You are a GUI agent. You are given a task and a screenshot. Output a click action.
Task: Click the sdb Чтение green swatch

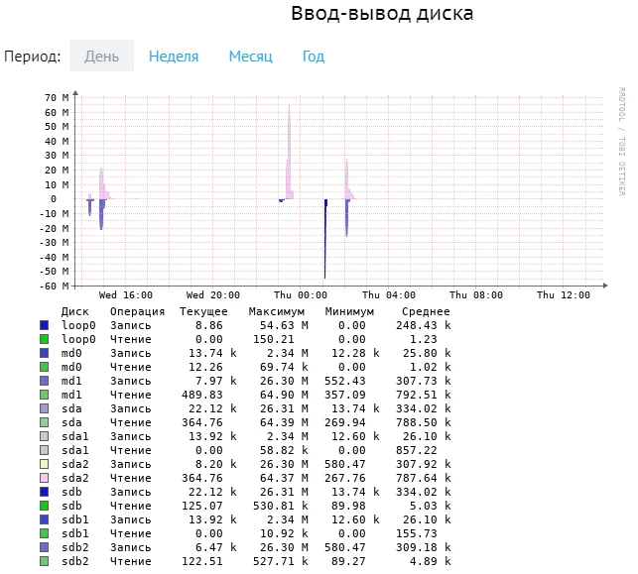point(45,506)
